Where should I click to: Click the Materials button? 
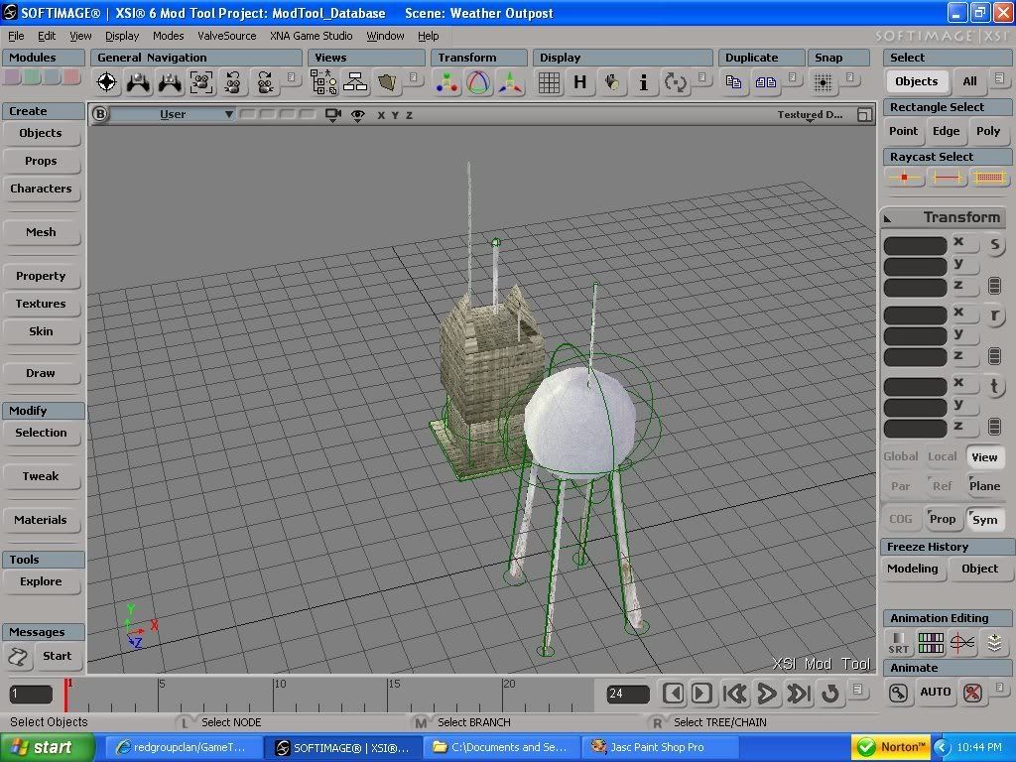[x=41, y=520]
